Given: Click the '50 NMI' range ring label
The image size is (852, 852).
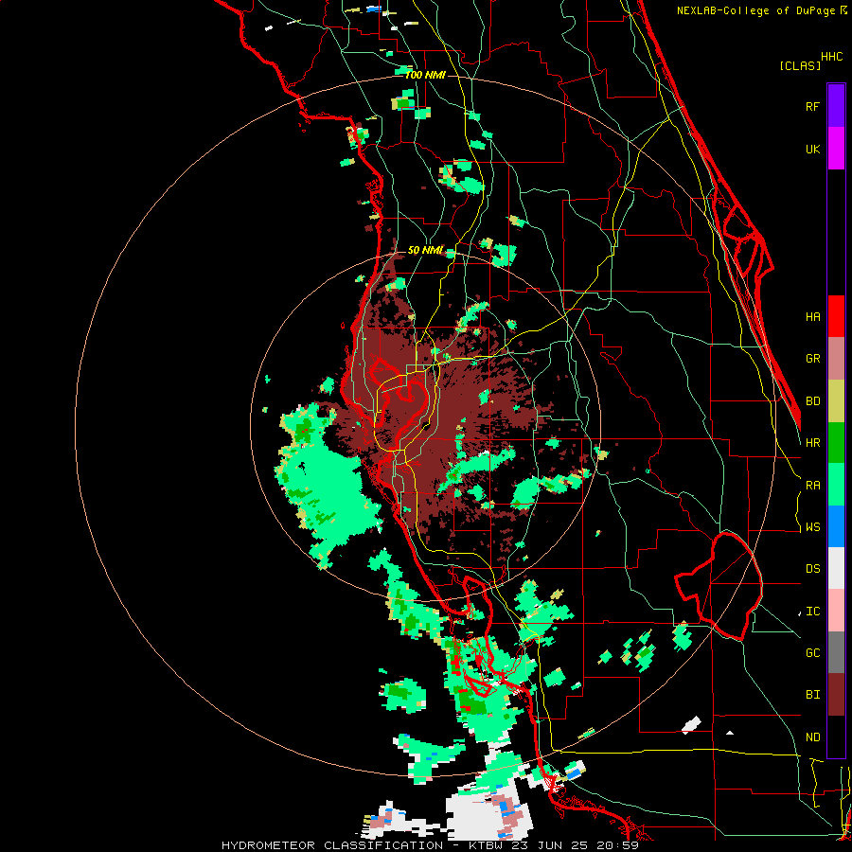Looking at the screenshot, I should (x=425, y=251).
